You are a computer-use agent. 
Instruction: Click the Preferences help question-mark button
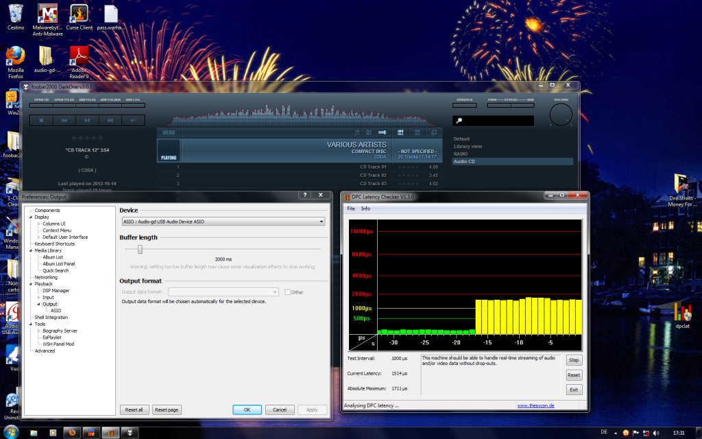click(x=305, y=195)
